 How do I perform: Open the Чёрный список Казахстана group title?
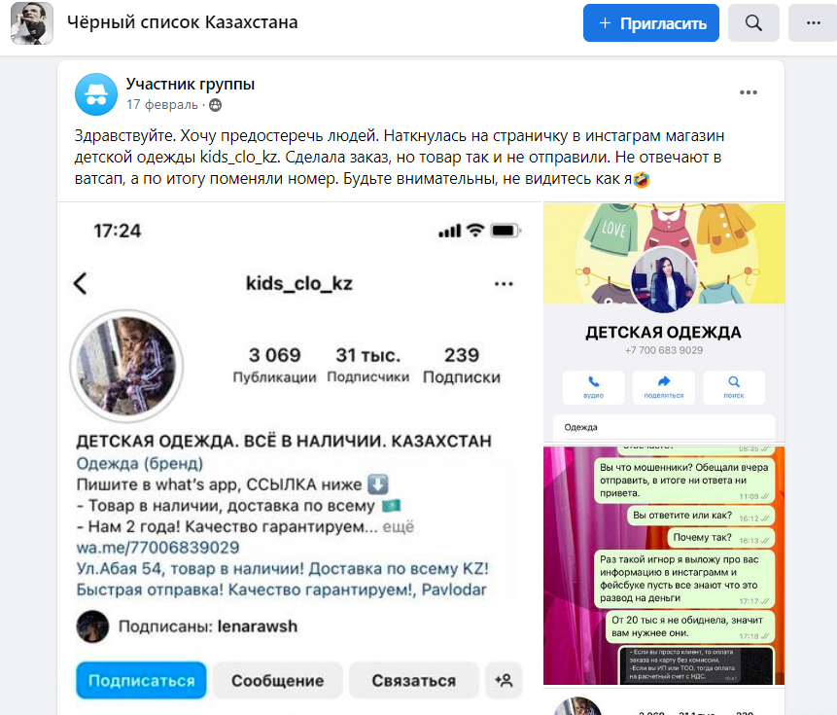(x=183, y=22)
